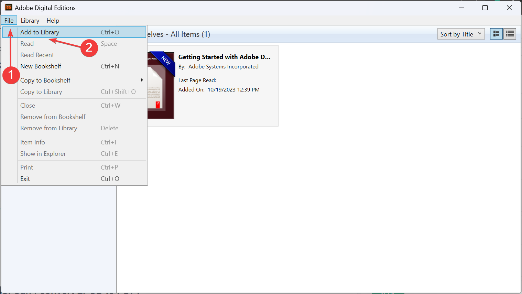Click the Close menu entry

tap(74, 106)
